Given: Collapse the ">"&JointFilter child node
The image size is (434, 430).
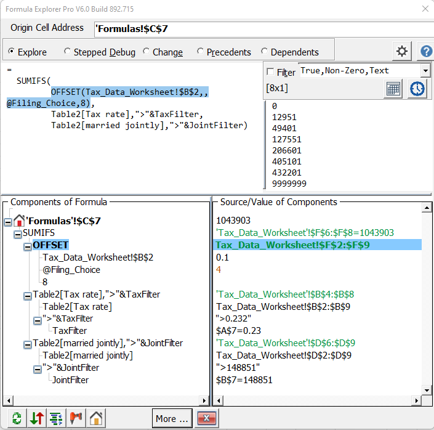Looking at the screenshot, I should [x=38, y=370].
